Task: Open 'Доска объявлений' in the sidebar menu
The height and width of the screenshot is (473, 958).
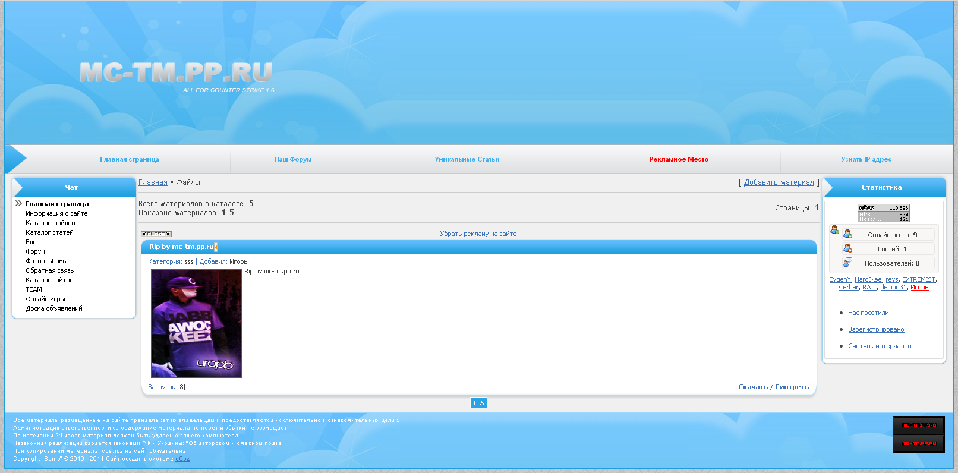Action: 54,308
